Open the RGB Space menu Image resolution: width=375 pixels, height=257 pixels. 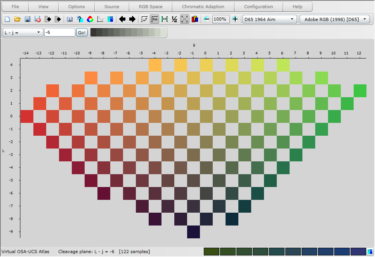coord(151,7)
